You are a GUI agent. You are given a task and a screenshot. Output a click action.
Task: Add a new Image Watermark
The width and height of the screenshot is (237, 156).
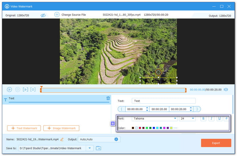pos(61,128)
